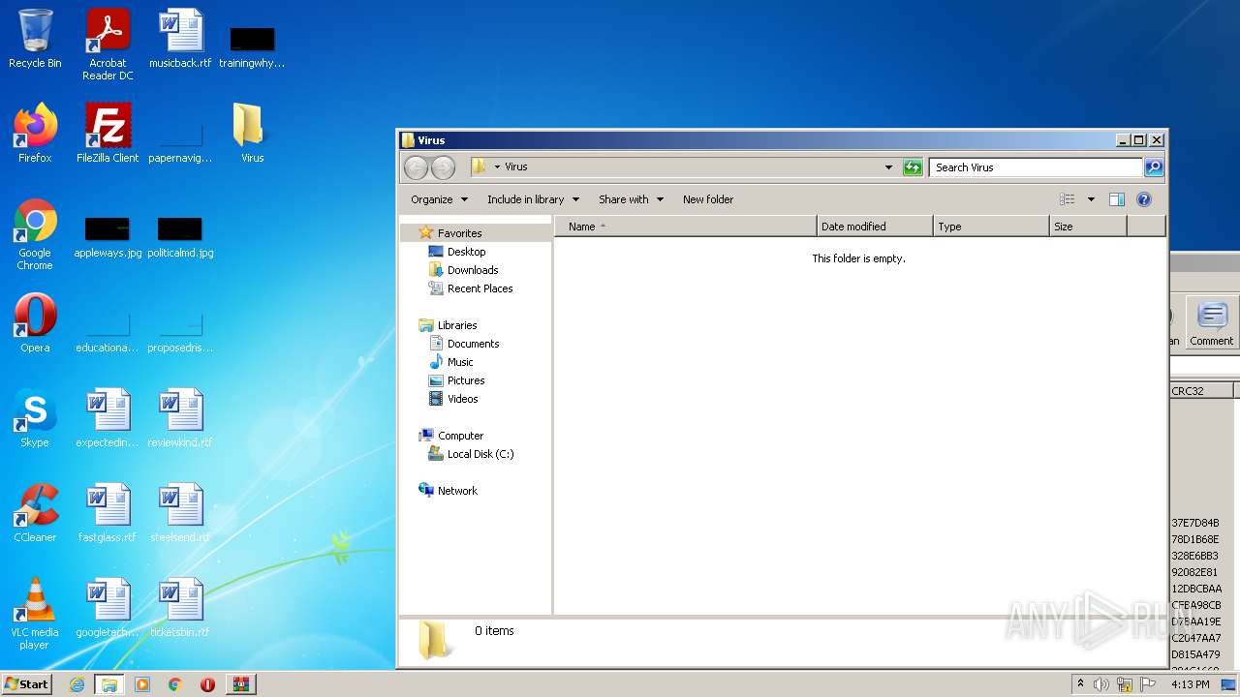Launch Skype from the desktop
This screenshot has height=697, width=1240.
[x=35, y=418]
